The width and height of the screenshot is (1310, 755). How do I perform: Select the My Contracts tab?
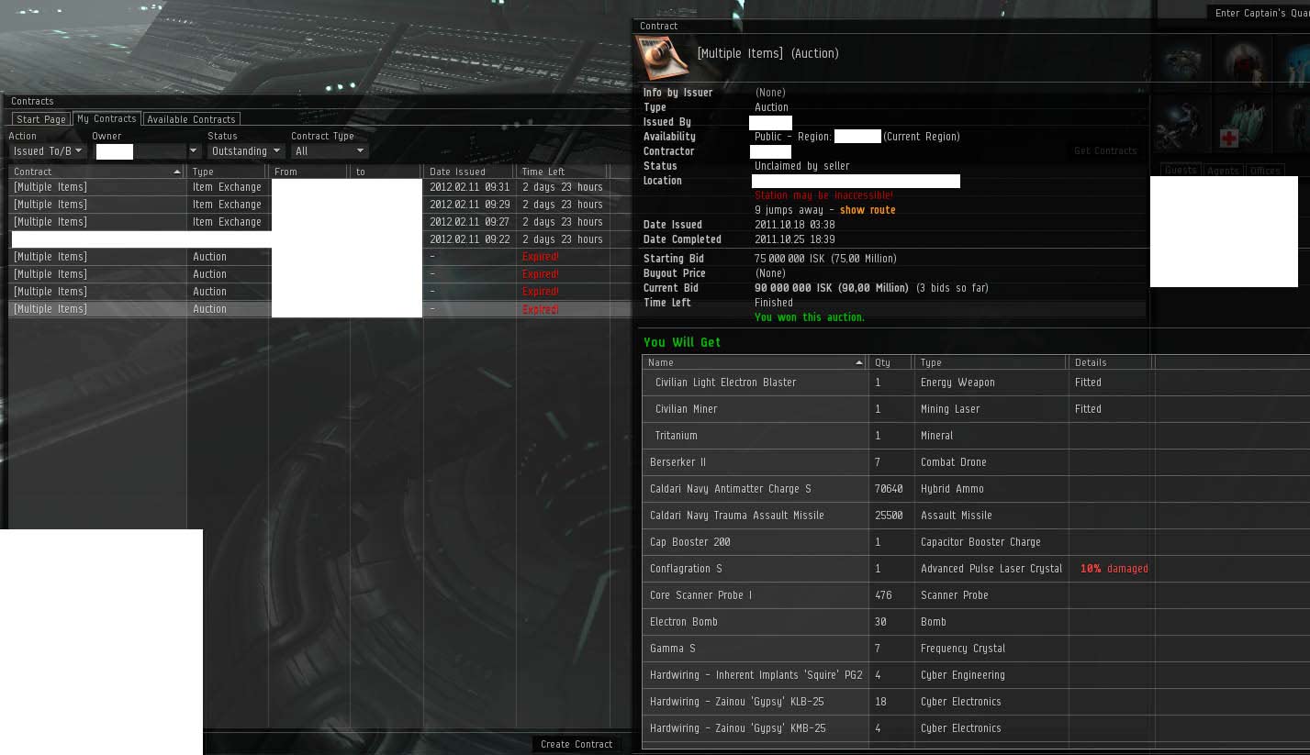(106, 118)
